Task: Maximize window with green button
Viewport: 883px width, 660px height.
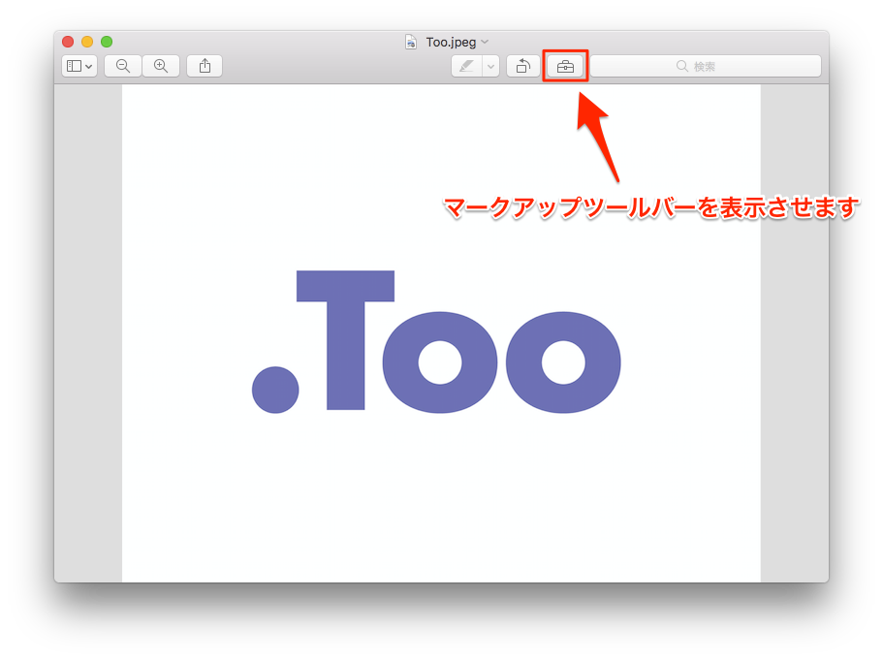Action: pyautogui.click(x=107, y=42)
